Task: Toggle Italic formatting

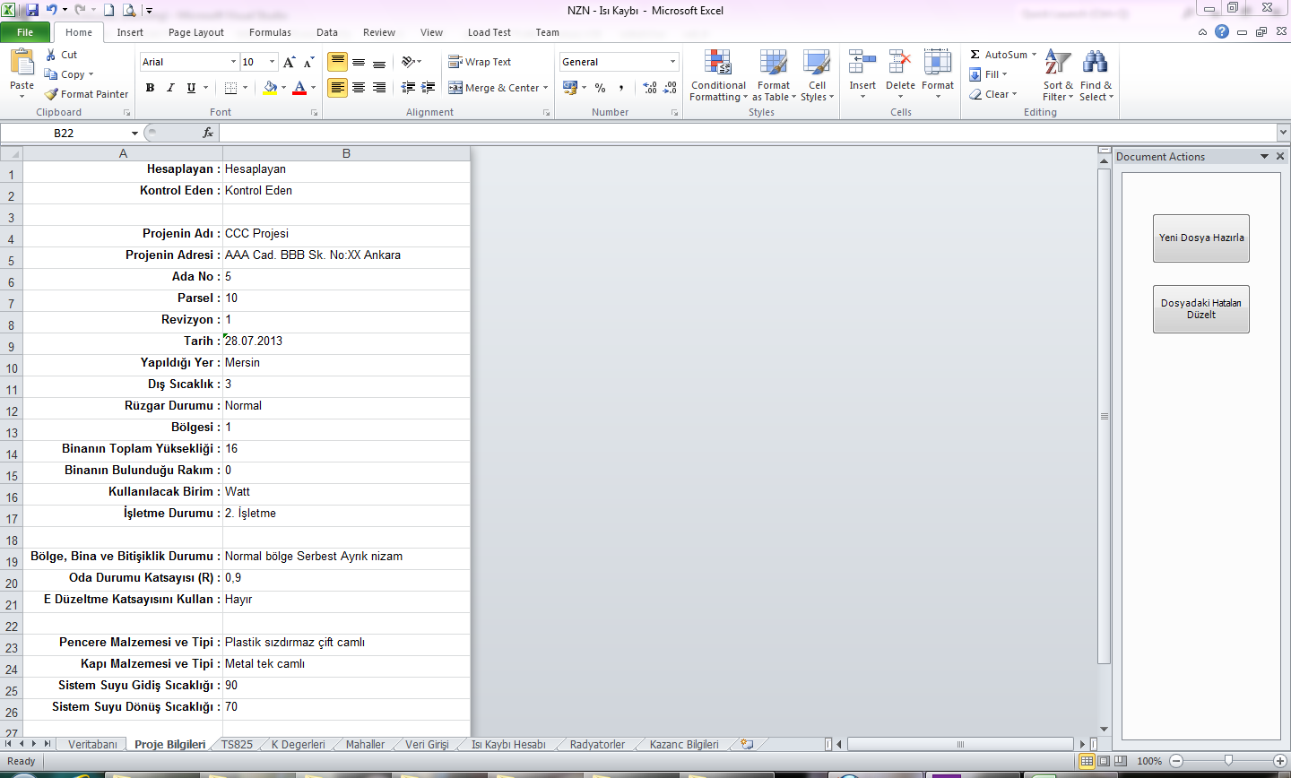Action: click(170, 88)
